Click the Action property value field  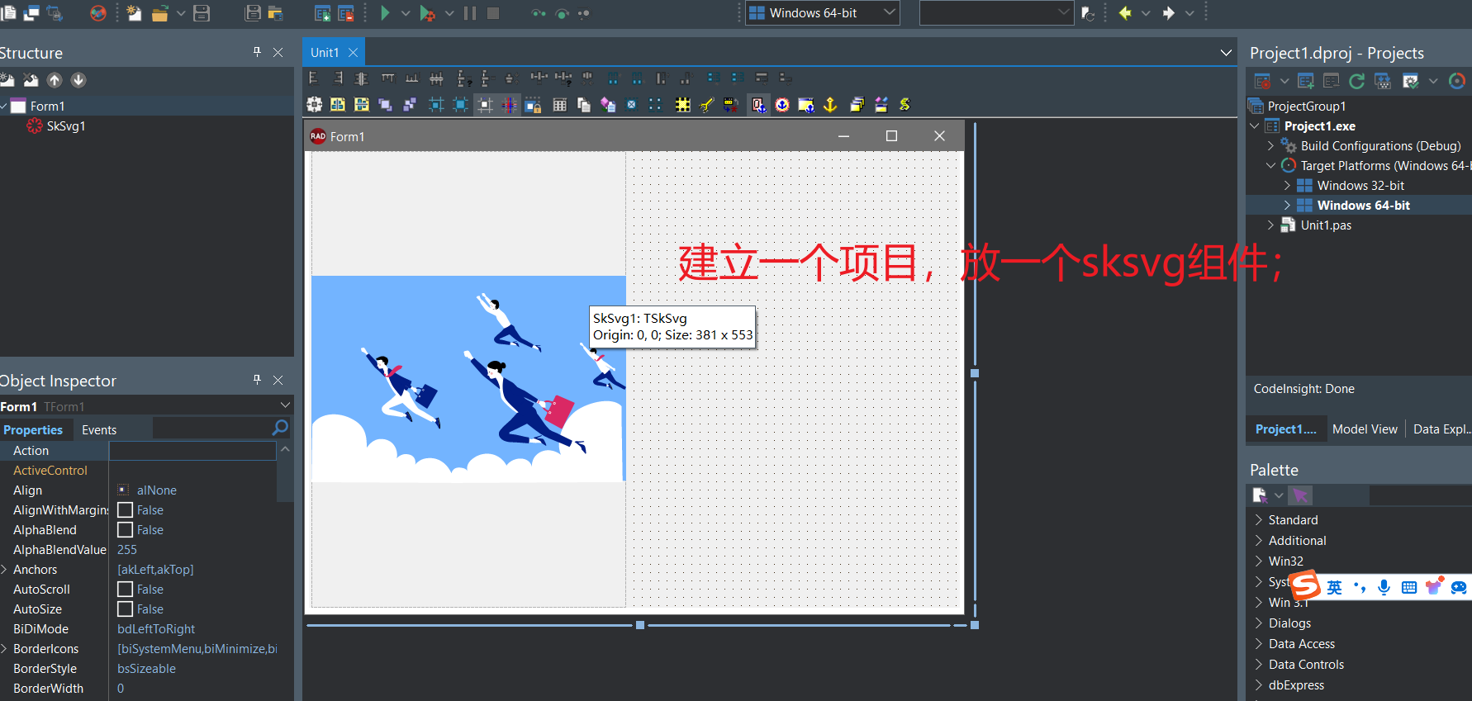(192, 451)
